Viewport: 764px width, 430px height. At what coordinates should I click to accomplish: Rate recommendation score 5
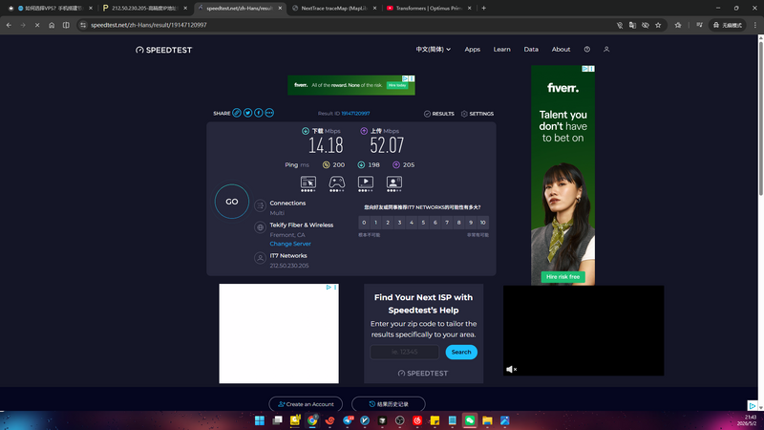(423, 223)
